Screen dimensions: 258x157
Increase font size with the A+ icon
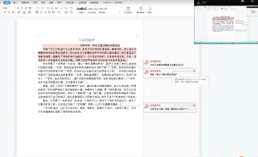pos(18,8)
